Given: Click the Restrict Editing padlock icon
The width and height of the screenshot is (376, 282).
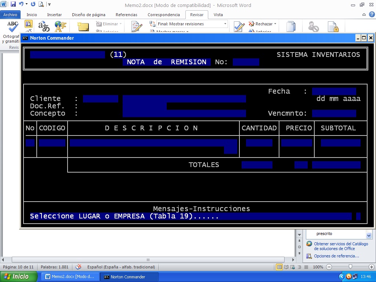Looking at the screenshot, I should tap(333, 27).
